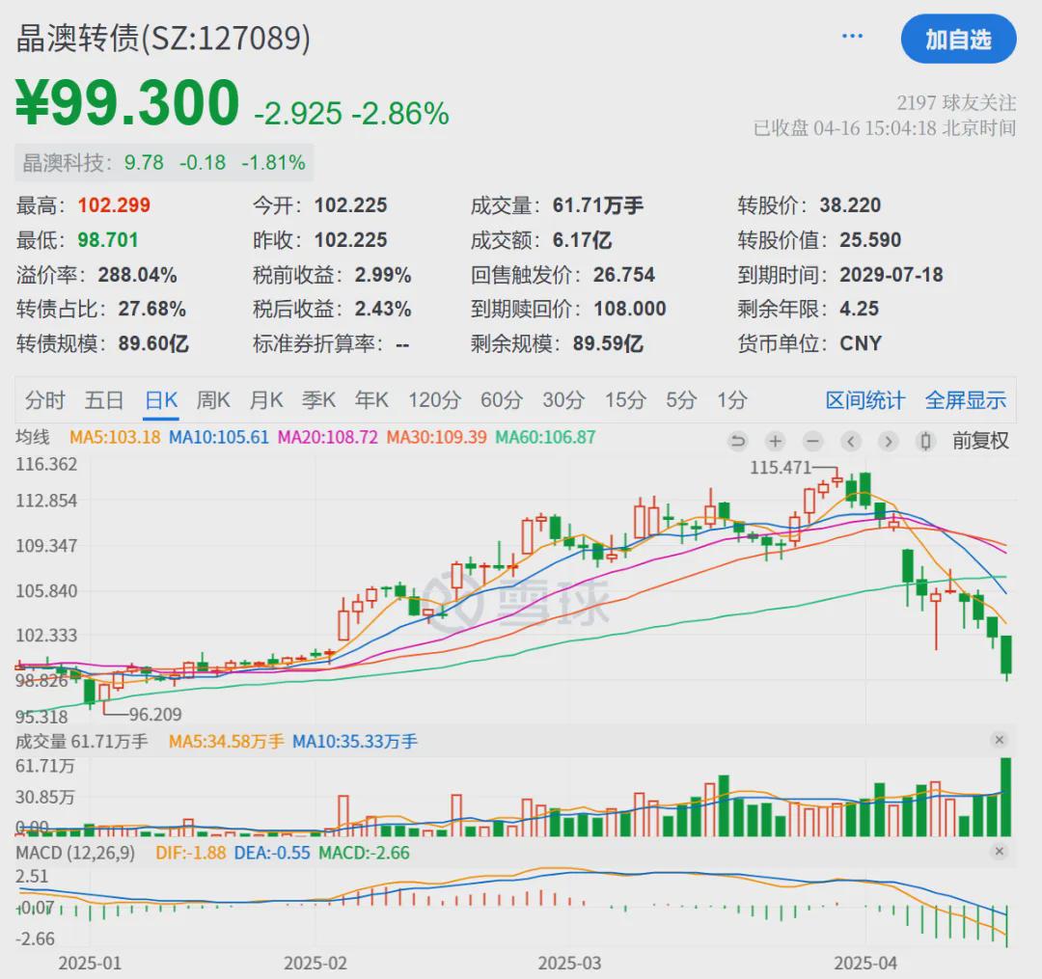The height and width of the screenshot is (979, 1042).
Task: Zoom in the K-line chart with plus icon
Action: click(775, 441)
